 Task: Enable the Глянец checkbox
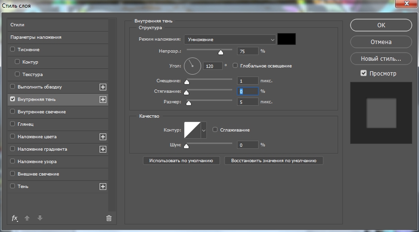12,124
